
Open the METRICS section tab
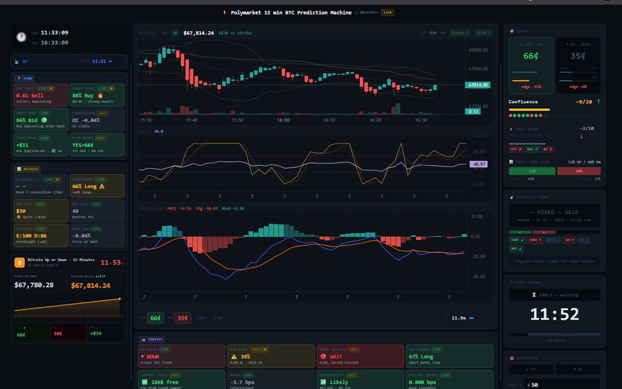pyautogui.click(x=27, y=169)
